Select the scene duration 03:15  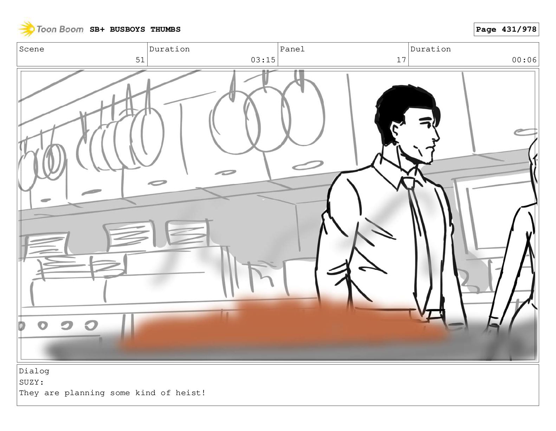[x=263, y=60]
